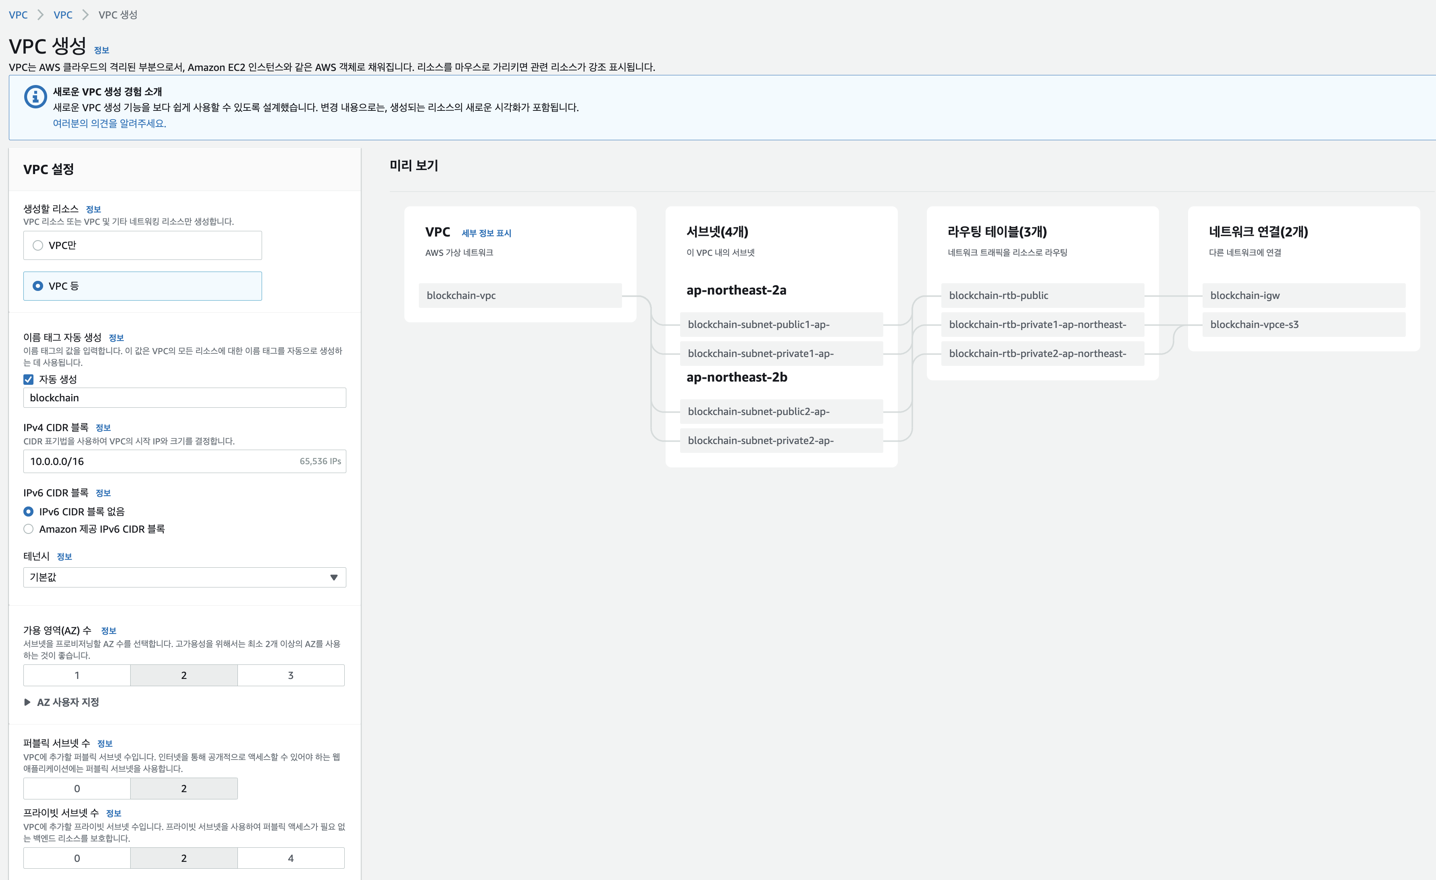Choose 'IPv6 CIDR 블록 없음' radio button

click(x=29, y=511)
